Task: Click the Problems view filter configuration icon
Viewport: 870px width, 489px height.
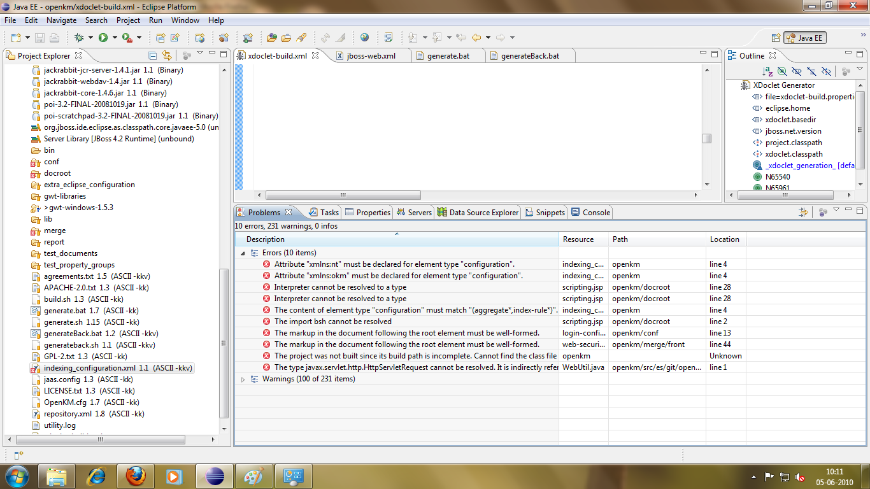Action: click(x=804, y=212)
